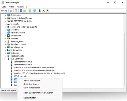Open the ? help menu
This screenshot has height=101, width=127.
(27, 7)
